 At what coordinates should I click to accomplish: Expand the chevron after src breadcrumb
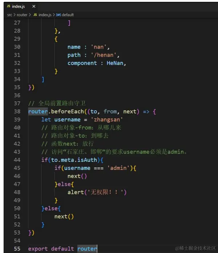(x=15, y=15)
